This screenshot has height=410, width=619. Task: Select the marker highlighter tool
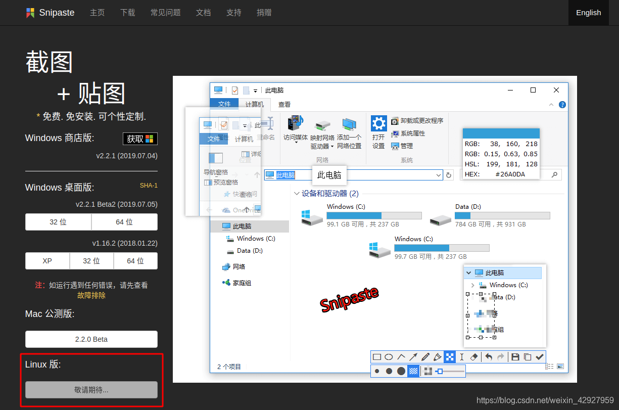pos(438,357)
